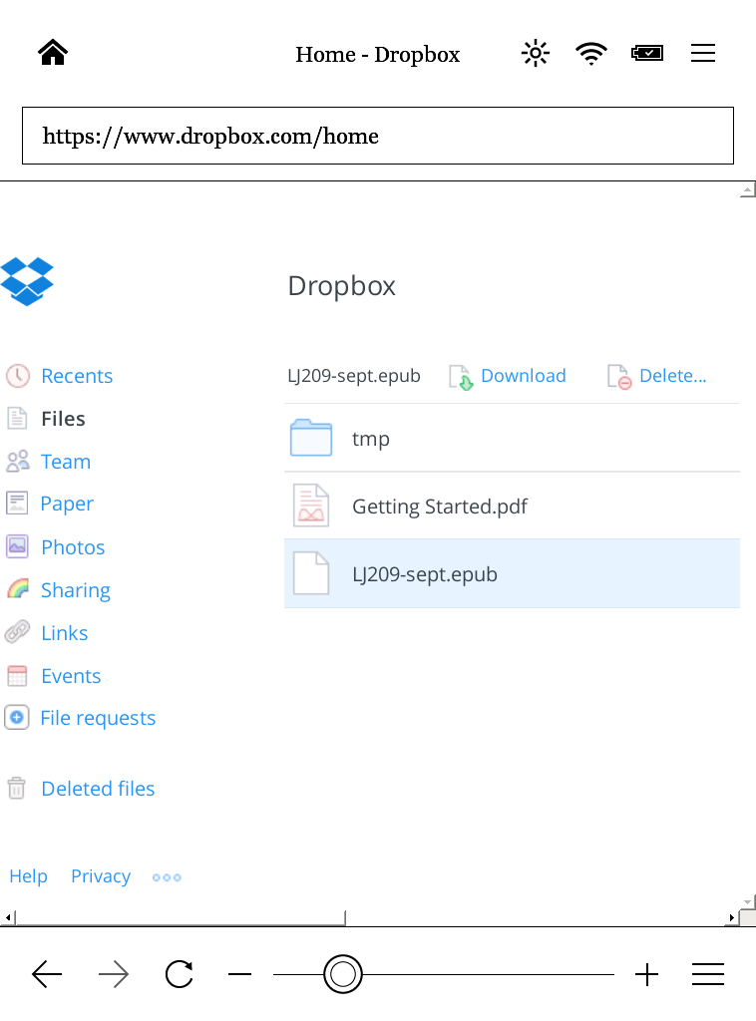Tap the Wi-Fi status icon
Viewport: 756px width, 1021px height.
click(591, 53)
